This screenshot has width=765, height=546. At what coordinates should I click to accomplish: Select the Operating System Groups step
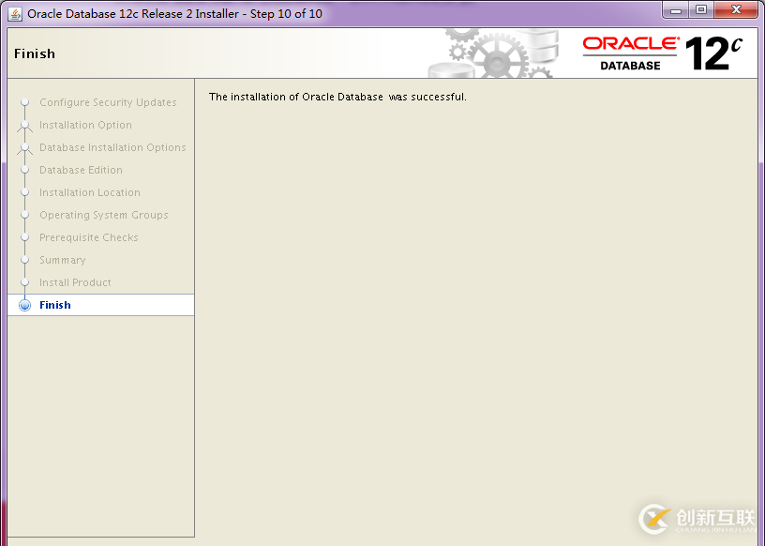[x=103, y=215]
